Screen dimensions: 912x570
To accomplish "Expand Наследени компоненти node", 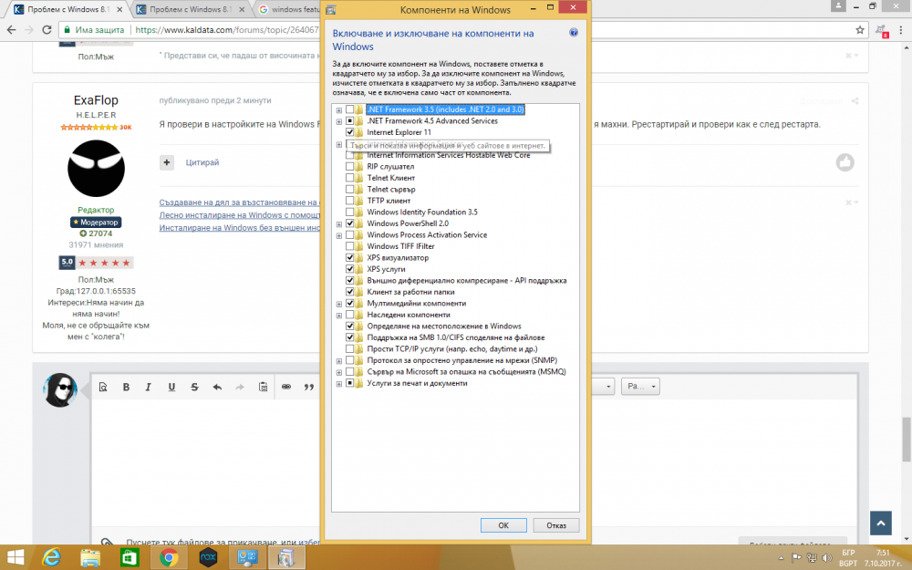I will point(339,316).
